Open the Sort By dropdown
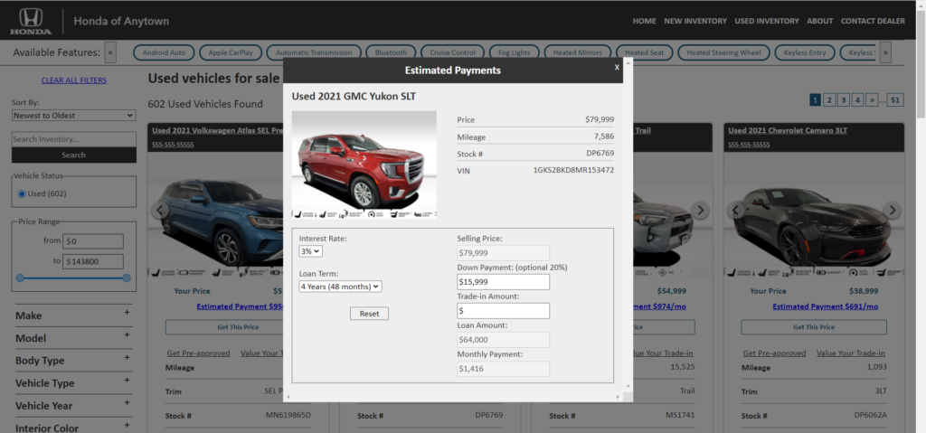Viewport: 926px width, 433px height. [74, 116]
